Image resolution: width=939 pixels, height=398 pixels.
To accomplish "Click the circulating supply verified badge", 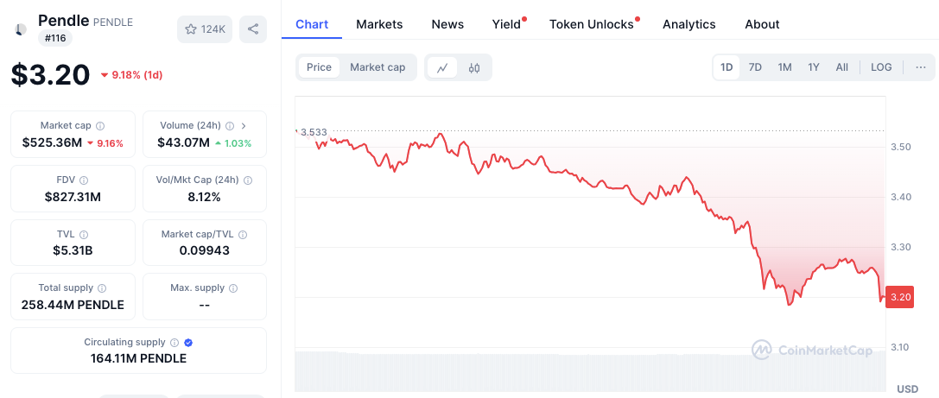I will tap(188, 343).
